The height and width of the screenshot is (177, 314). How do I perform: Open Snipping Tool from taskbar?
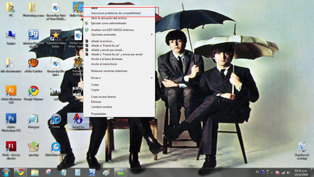click(49, 172)
